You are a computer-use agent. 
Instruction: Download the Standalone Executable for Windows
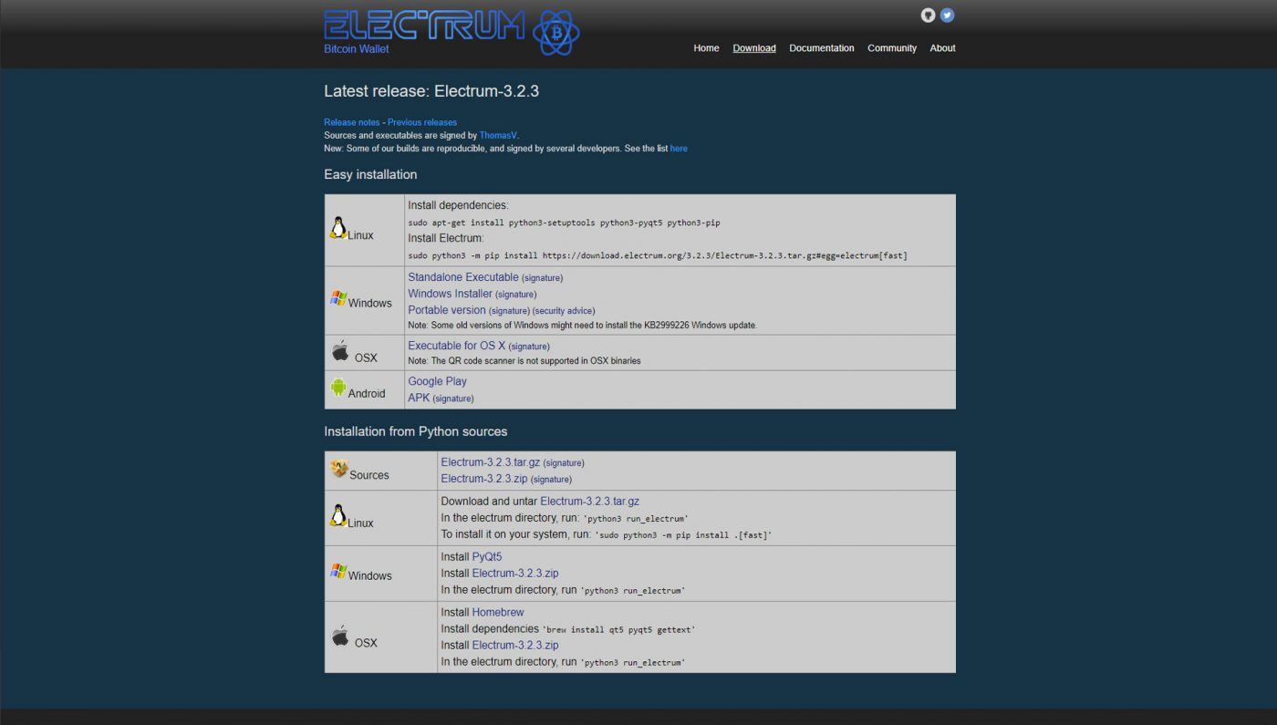coord(463,277)
